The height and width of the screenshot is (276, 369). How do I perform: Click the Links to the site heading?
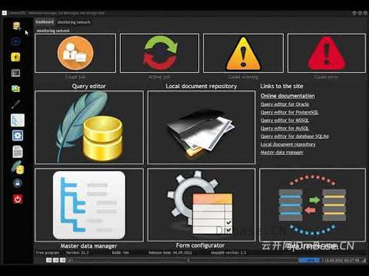[281, 86]
